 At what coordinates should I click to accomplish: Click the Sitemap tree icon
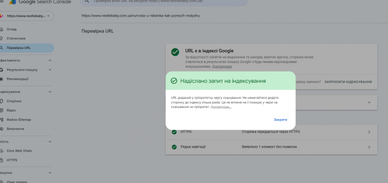point(2,120)
